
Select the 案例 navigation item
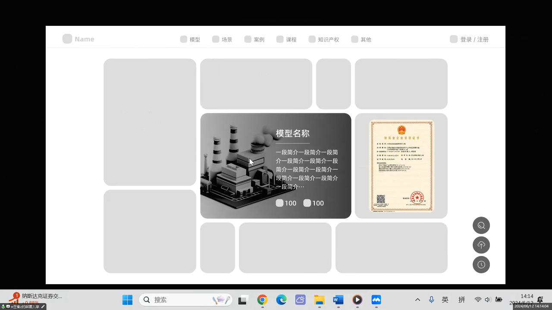tap(254, 39)
